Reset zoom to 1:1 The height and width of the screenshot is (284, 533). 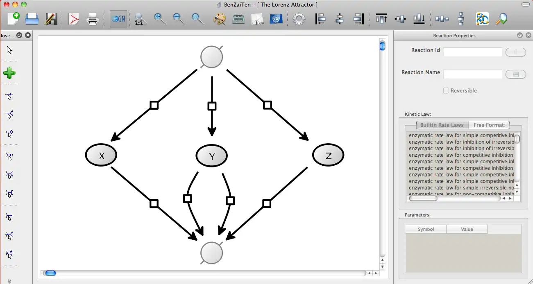[x=140, y=19]
